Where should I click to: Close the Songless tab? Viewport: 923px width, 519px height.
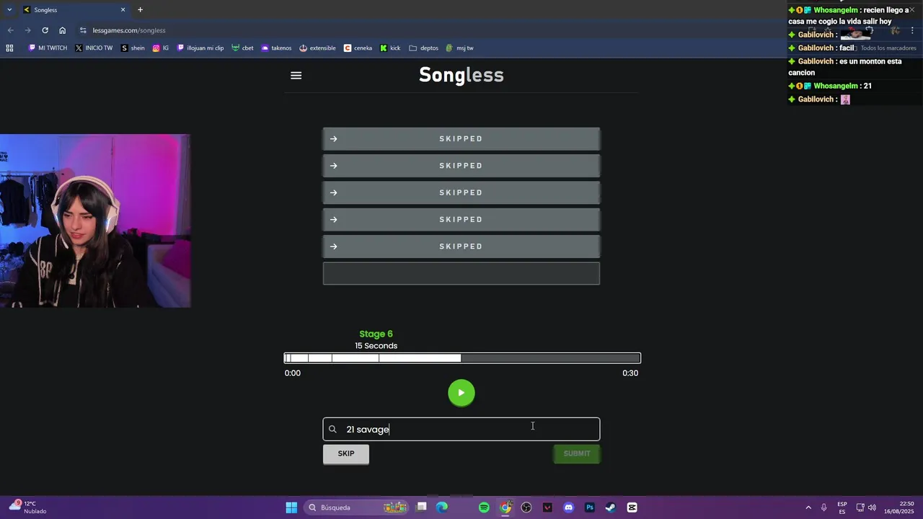[123, 9]
